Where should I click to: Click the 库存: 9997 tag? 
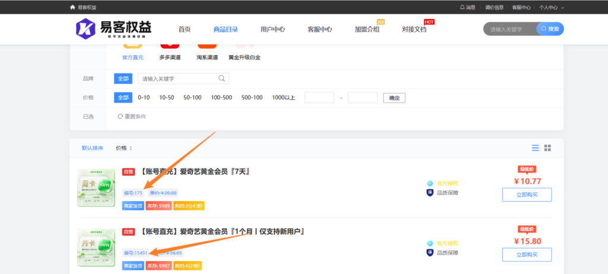click(x=158, y=266)
